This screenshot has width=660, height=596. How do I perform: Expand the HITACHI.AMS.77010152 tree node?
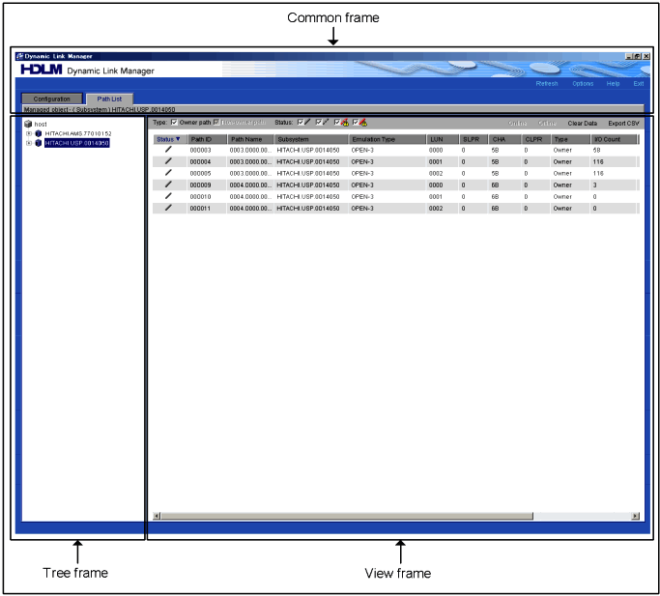coord(29,133)
